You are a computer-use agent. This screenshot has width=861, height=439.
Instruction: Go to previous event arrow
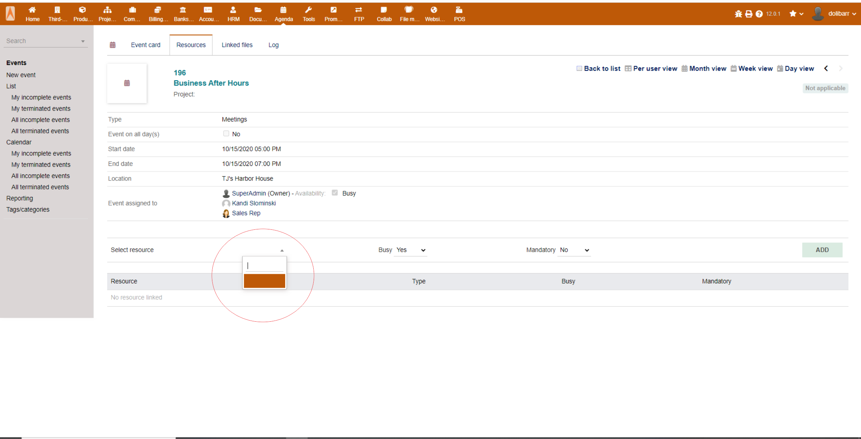[826, 68]
